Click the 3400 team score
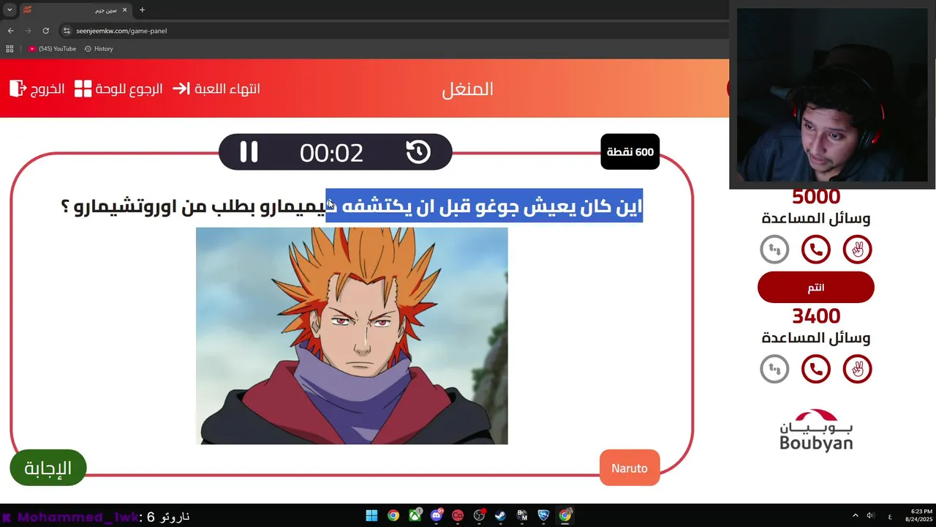This screenshot has width=936, height=527. pos(816,316)
